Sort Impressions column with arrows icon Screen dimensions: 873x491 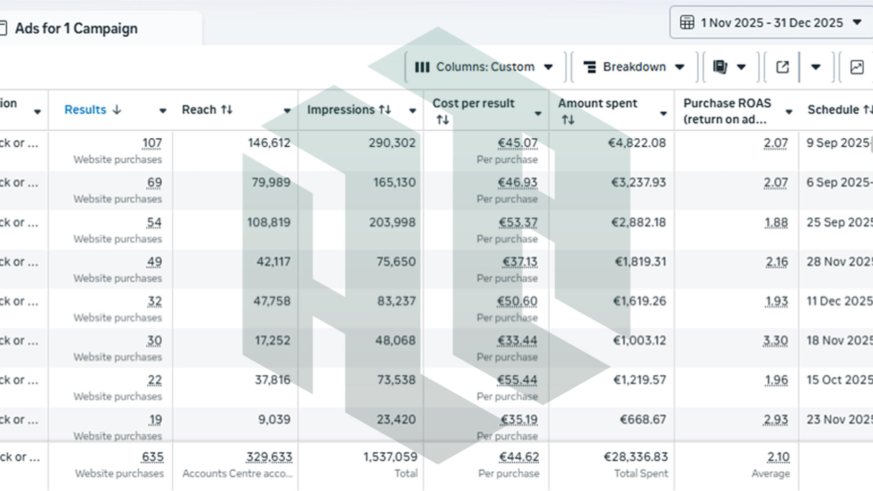pyautogui.click(x=385, y=110)
